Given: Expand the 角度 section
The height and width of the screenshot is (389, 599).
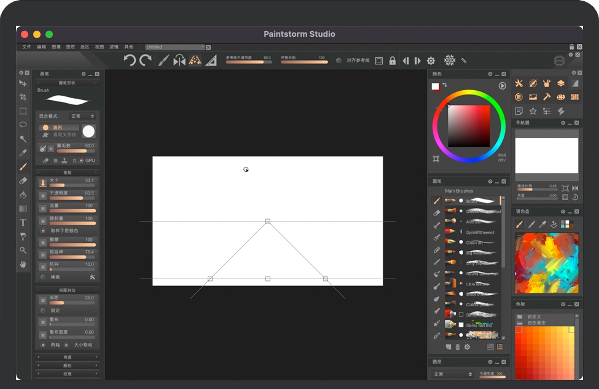Looking at the screenshot, I should (67, 357).
